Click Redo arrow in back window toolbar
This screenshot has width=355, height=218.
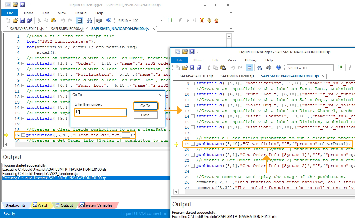(70, 21)
